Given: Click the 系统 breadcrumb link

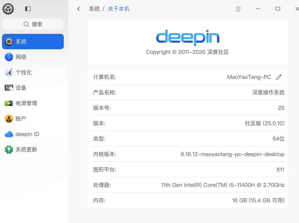Looking at the screenshot, I should [x=94, y=9].
